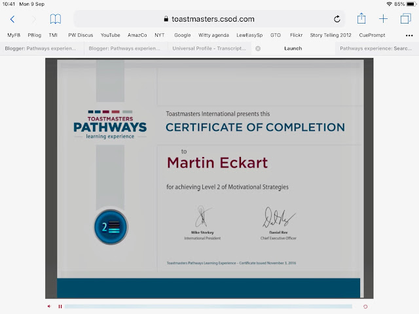This screenshot has width=419, height=314.
Task: Open the Story Telling 2012 bookmark
Action: pyautogui.click(x=331, y=35)
